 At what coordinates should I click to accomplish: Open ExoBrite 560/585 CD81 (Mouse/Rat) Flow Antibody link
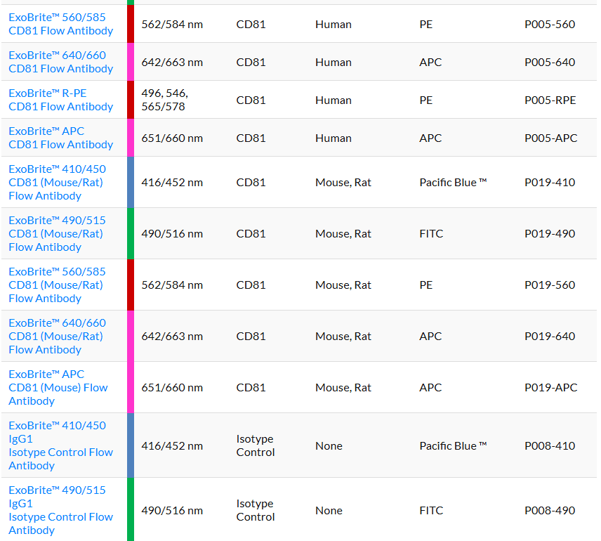57,285
